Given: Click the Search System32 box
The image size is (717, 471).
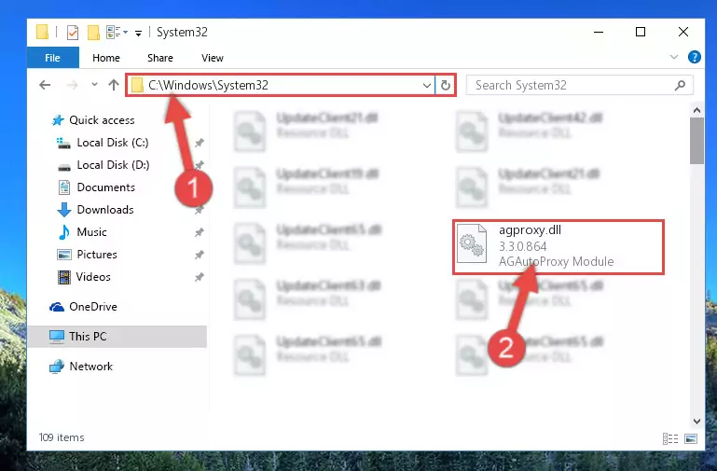Looking at the screenshot, I should pos(579,86).
